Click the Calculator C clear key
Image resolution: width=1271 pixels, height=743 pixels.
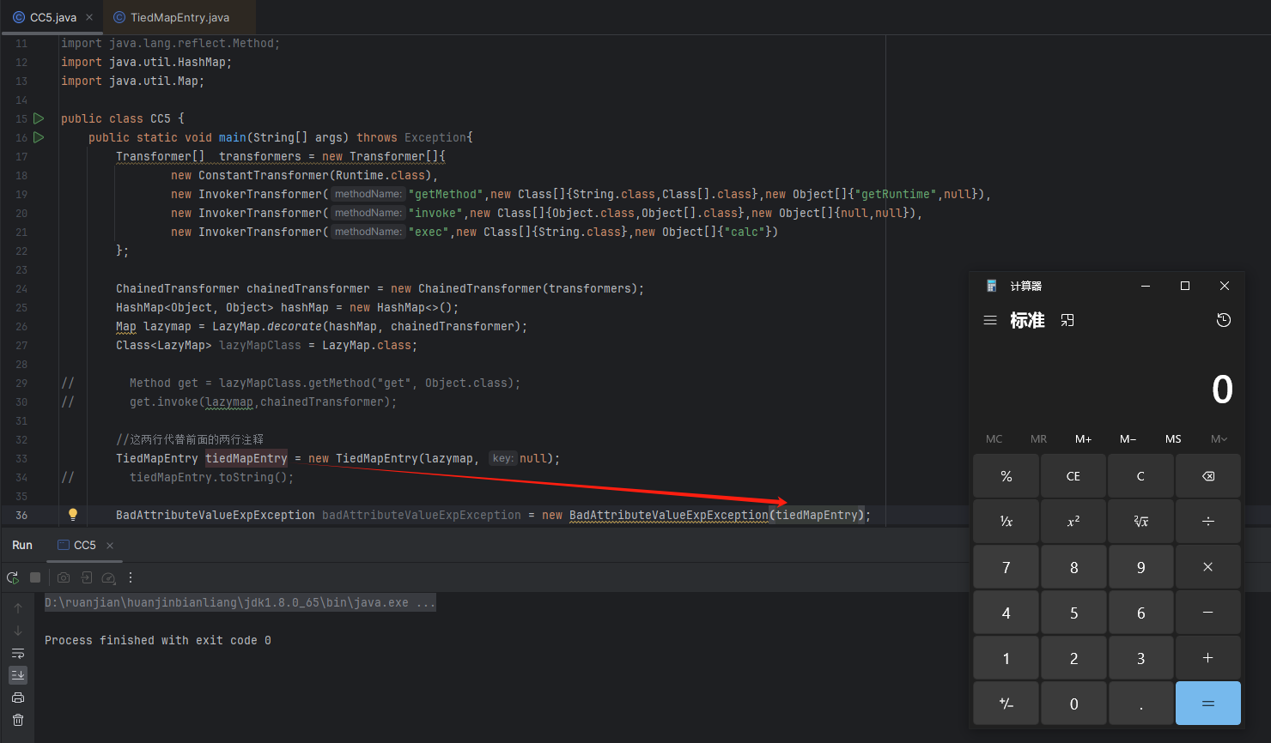(x=1140, y=476)
